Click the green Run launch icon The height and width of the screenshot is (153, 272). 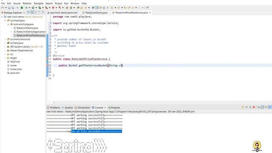pos(33,8)
